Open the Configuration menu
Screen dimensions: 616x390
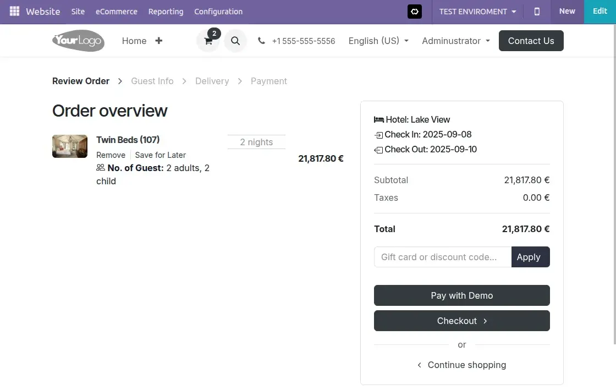coord(218,11)
